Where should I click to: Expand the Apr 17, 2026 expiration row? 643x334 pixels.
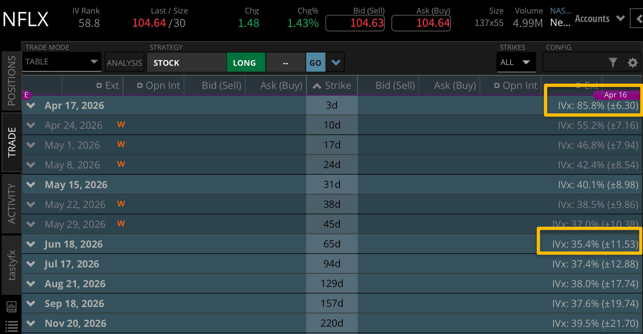click(31, 105)
